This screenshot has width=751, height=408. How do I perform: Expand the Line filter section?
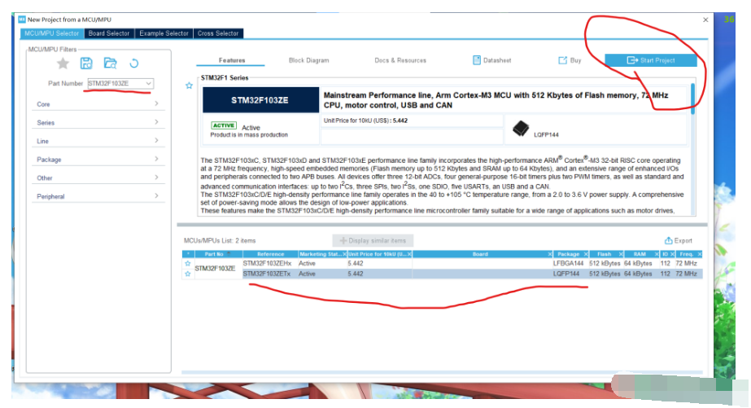[x=98, y=141]
